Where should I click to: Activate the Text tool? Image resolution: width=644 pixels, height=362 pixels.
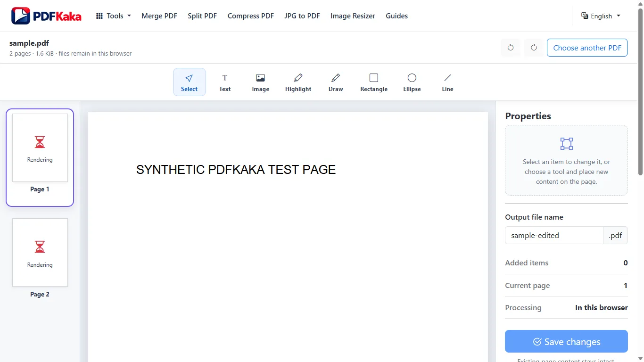(225, 82)
